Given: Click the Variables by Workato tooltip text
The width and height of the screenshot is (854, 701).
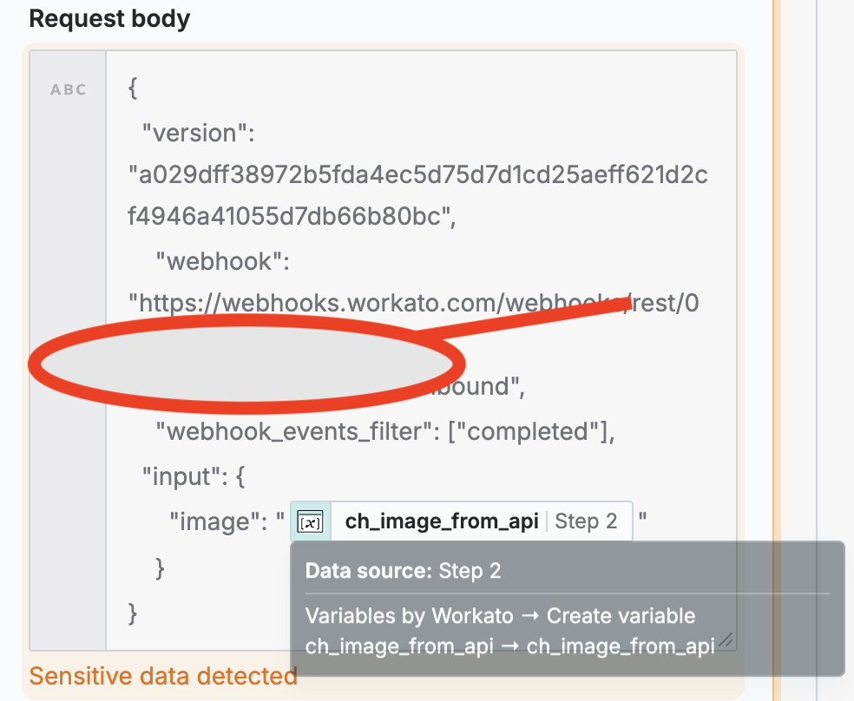Looking at the screenshot, I should click(x=500, y=616).
